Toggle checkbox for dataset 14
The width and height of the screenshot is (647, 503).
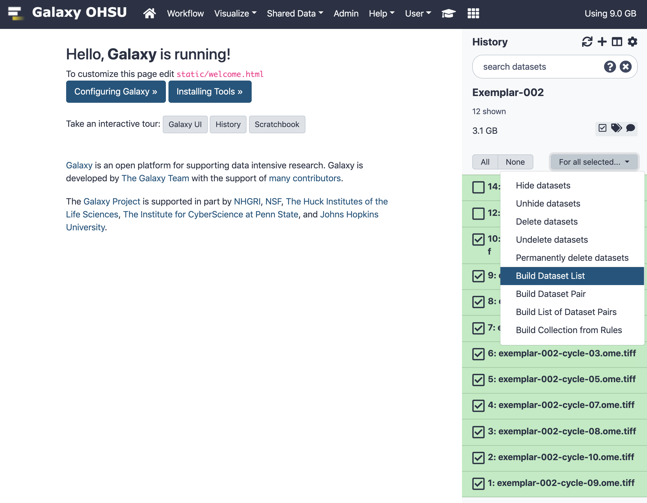click(478, 187)
